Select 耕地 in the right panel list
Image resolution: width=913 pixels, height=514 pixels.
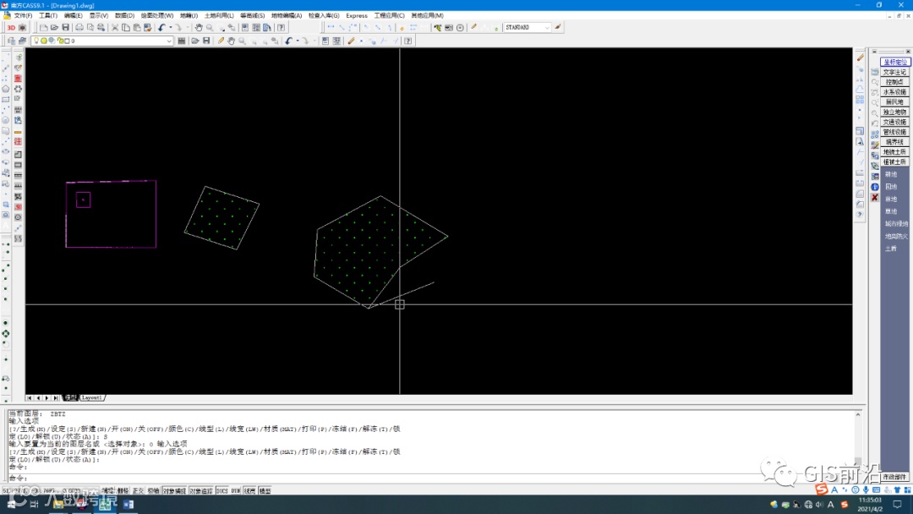(x=891, y=174)
